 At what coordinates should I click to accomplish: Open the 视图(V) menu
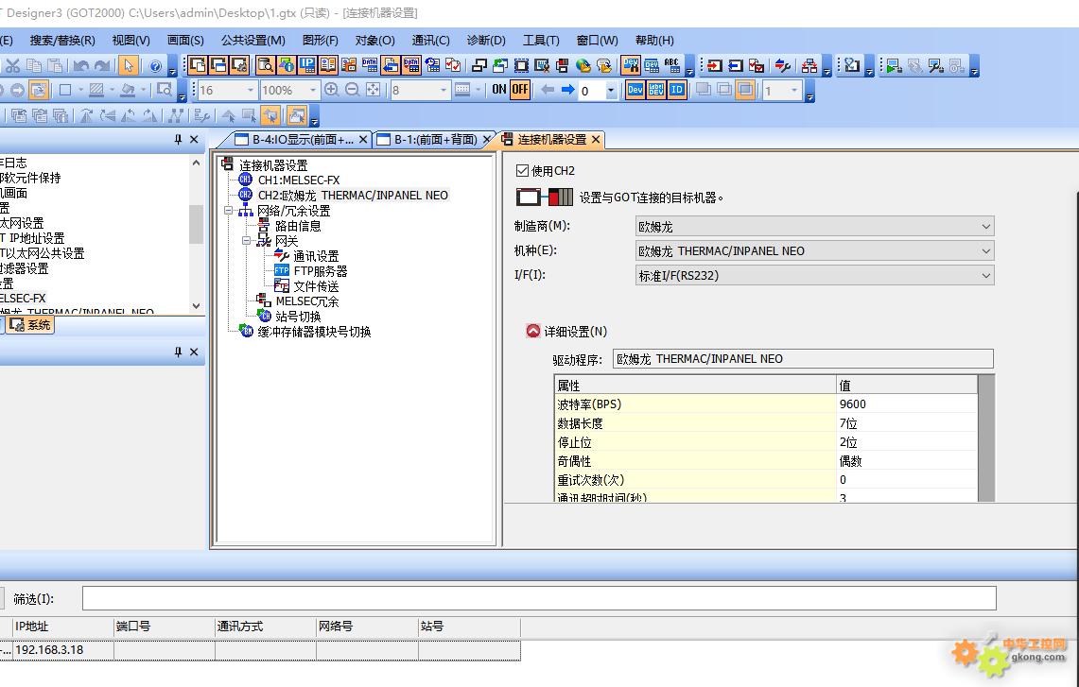click(131, 41)
